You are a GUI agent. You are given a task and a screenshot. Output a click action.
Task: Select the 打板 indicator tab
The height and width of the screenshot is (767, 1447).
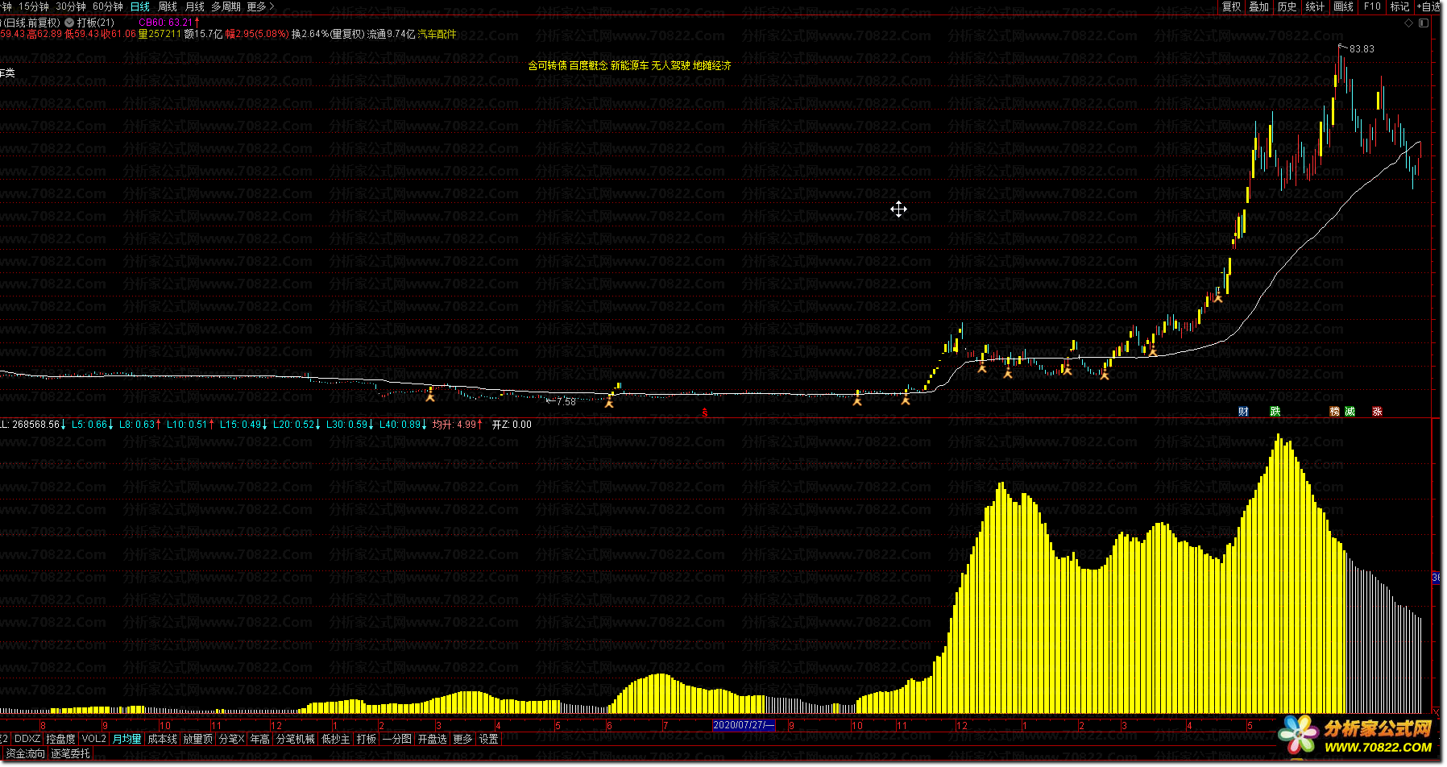pyautogui.click(x=367, y=739)
